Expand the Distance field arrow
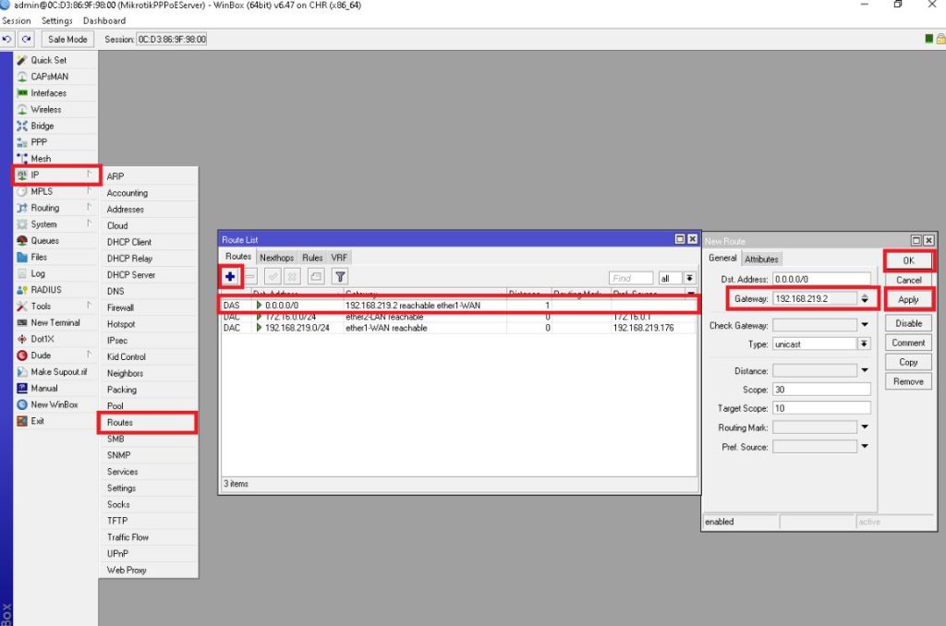This screenshot has height=626, width=946. tap(865, 370)
